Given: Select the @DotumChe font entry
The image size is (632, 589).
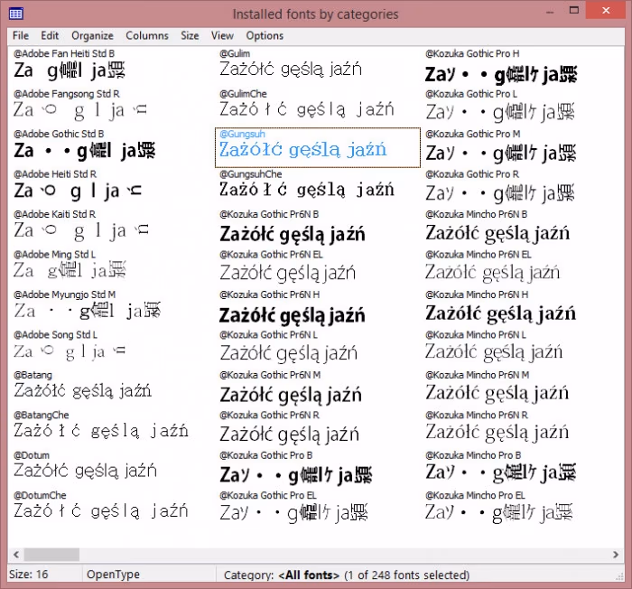Looking at the screenshot, I should [x=112, y=508].
